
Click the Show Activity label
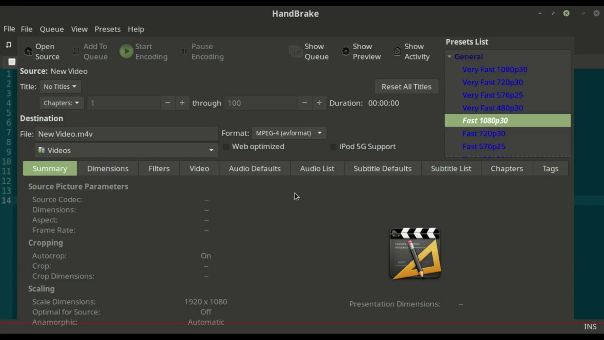(x=417, y=51)
